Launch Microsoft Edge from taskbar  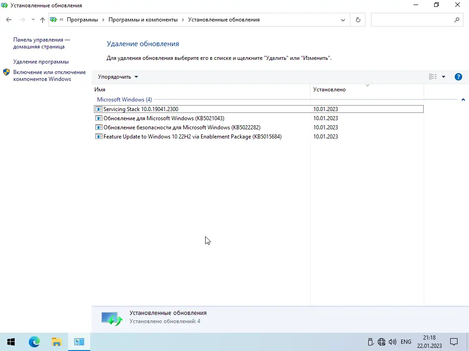pyautogui.click(x=34, y=342)
